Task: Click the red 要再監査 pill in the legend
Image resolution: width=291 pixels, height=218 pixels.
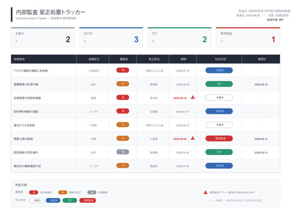Action: [88, 200]
